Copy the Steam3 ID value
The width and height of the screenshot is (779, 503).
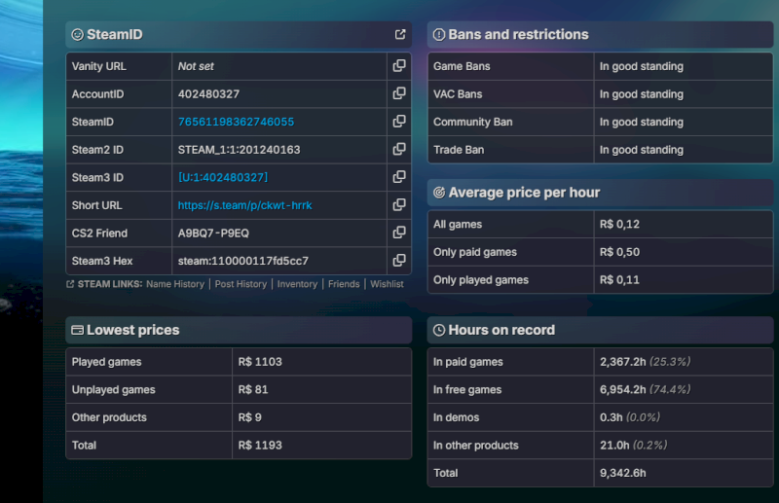(399, 177)
